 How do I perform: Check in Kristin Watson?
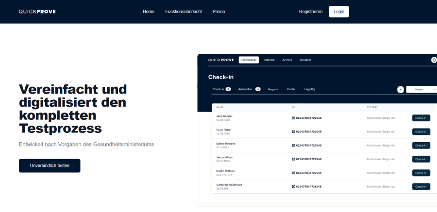(x=421, y=173)
